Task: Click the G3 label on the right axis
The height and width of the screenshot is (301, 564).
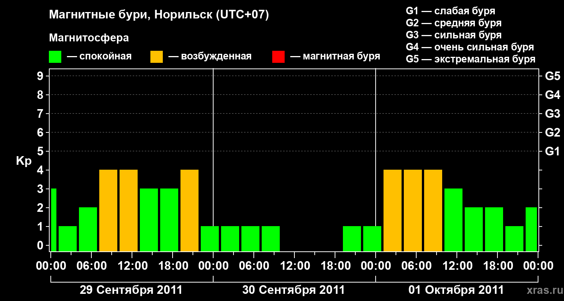Action: (552, 114)
